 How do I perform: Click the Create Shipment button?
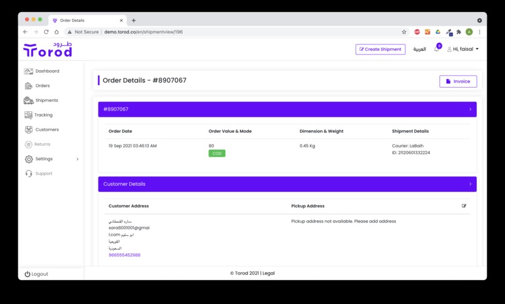(x=380, y=49)
